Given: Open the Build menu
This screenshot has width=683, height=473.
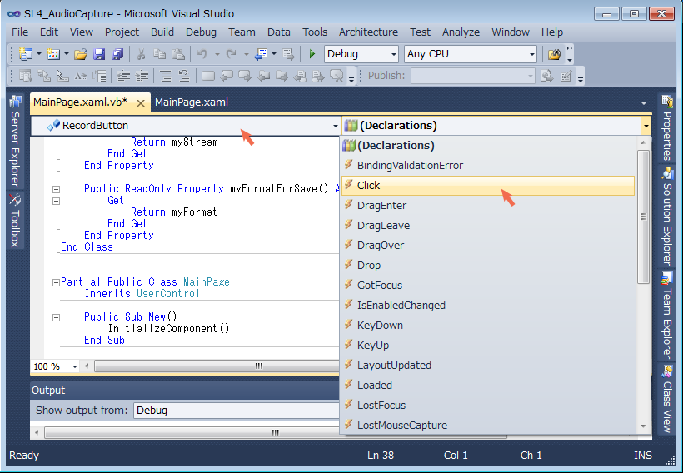Looking at the screenshot, I should pos(162,32).
